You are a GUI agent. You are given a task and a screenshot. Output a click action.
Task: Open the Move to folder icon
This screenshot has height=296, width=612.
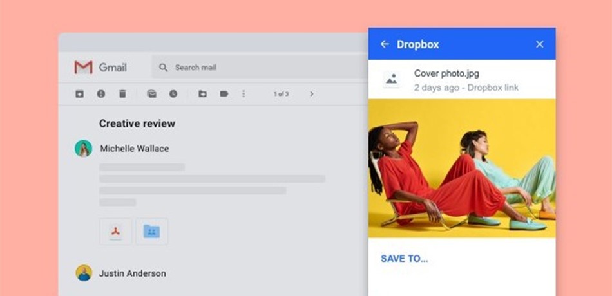tap(202, 93)
